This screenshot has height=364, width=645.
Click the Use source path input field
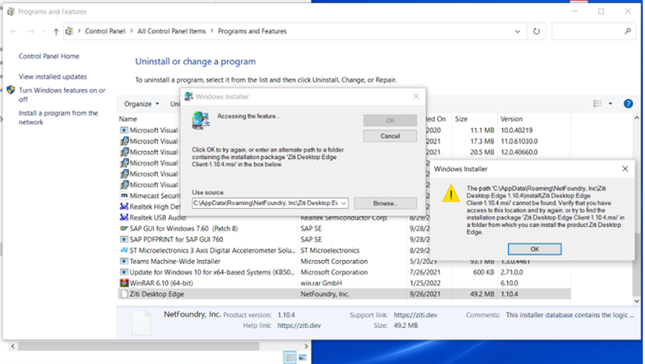pyautogui.click(x=266, y=203)
